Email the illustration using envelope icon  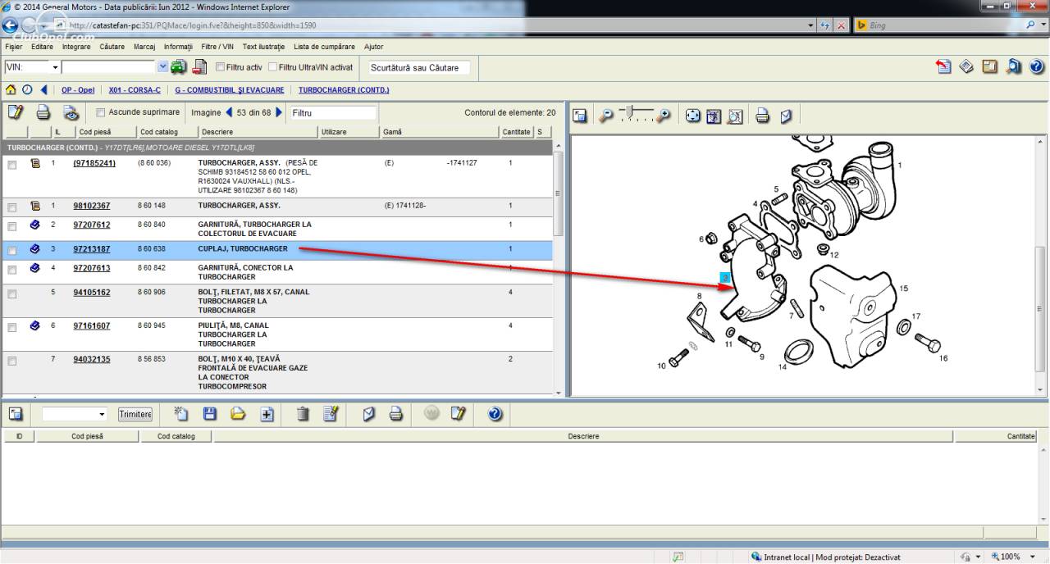tap(785, 116)
